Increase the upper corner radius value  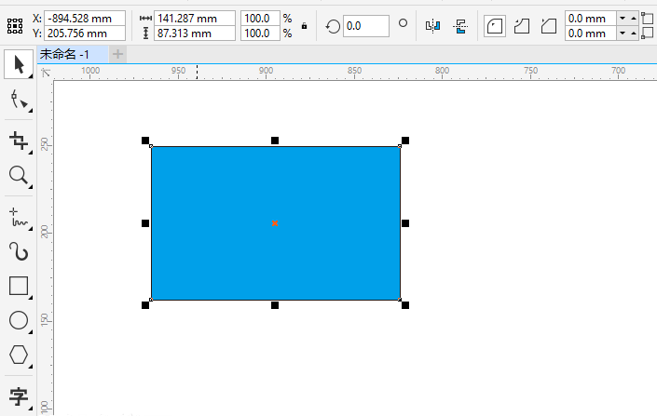pos(633,19)
